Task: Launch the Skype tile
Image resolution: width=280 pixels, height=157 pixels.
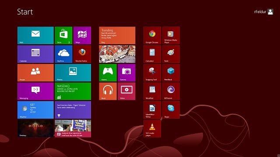Action: tap(171, 110)
